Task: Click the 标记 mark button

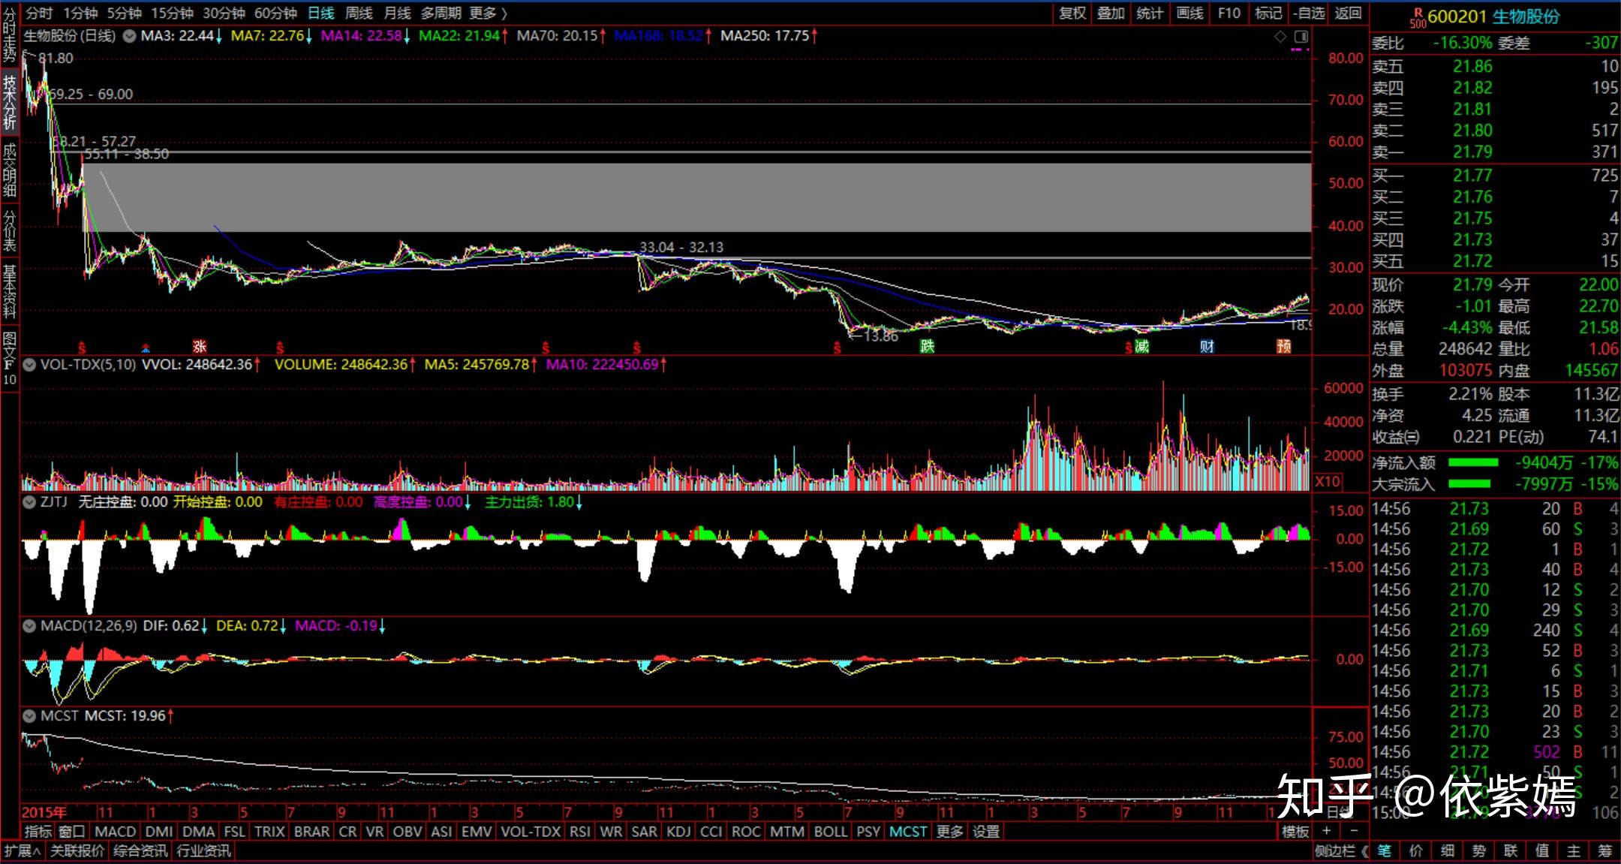Action: pos(1268,14)
